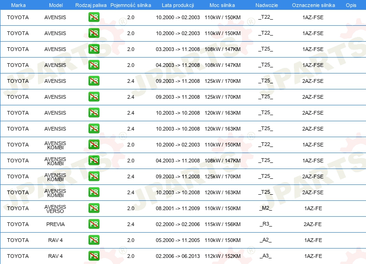Image resolution: width=366 pixels, height=264 pixels.
Task: Click the Marka column header
Action: point(18,5)
